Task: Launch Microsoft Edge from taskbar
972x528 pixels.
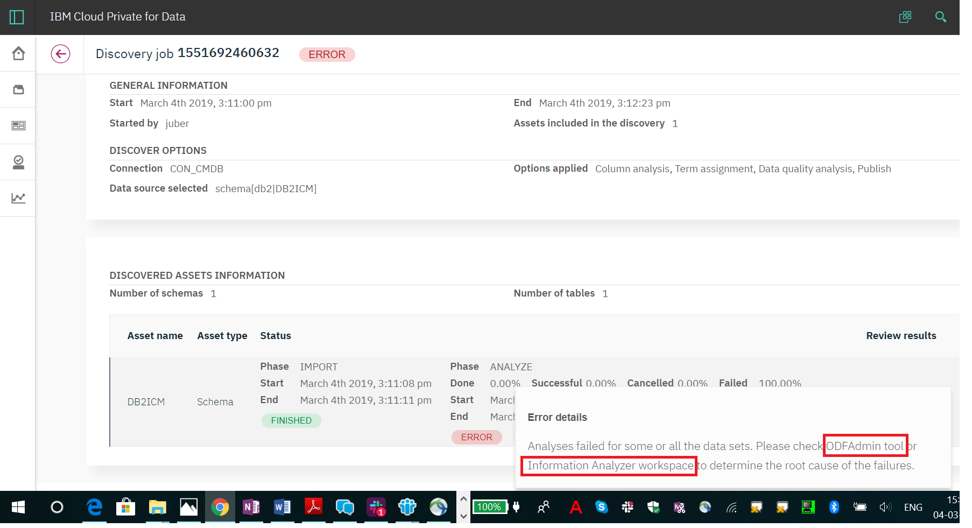Action: pyautogui.click(x=95, y=507)
